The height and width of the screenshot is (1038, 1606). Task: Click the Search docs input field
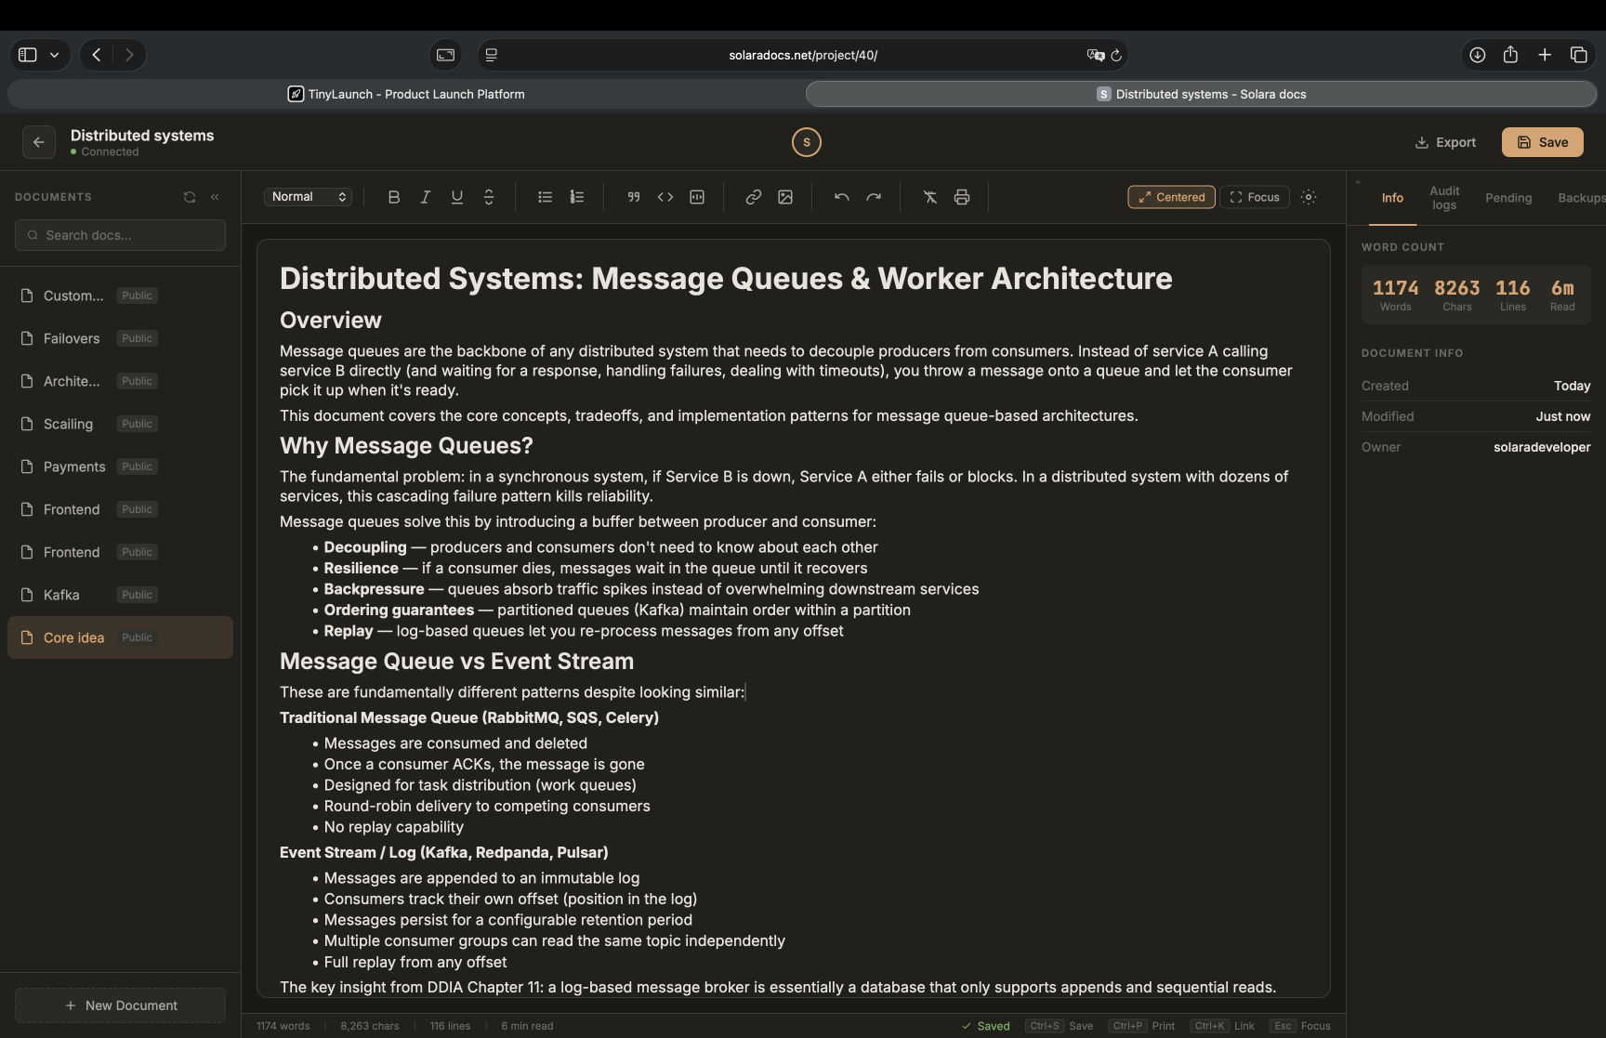pyautogui.click(x=121, y=235)
